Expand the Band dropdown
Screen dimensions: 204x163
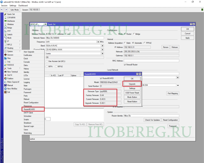coord(103,46)
